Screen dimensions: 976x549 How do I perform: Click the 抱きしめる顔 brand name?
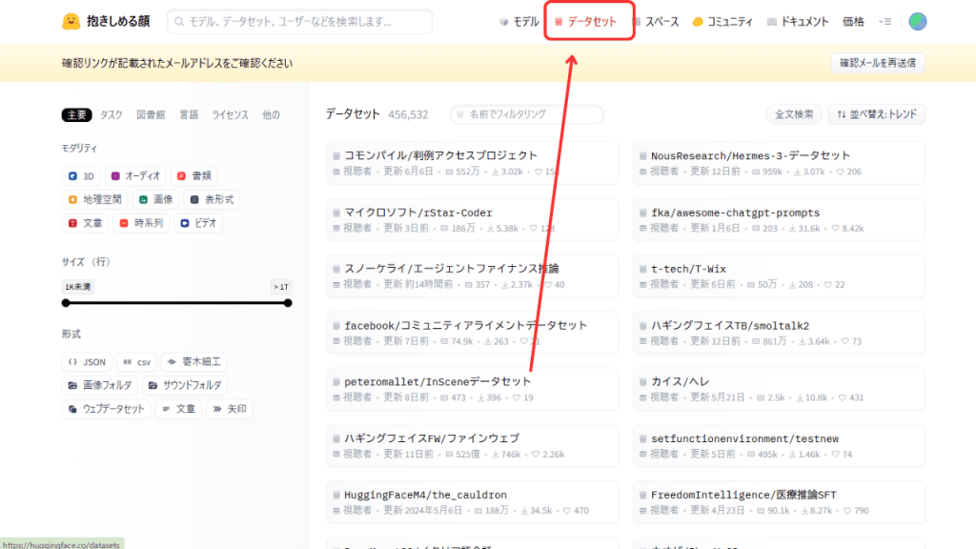pos(118,22)
